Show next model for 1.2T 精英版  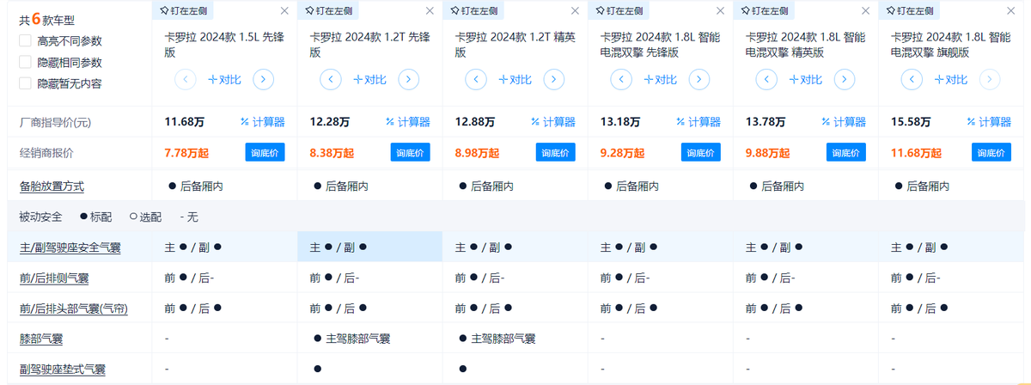click(x=554, y=80)
